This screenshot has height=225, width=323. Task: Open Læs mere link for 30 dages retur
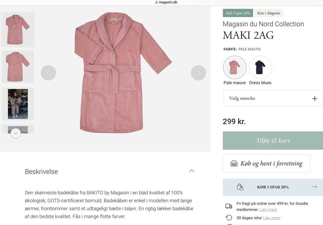pyautogui.click(x=272, y=218)
